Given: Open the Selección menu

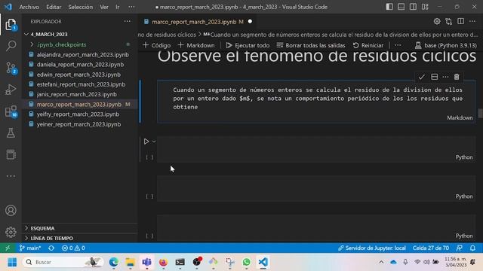Looking at the screenshot, I should click(x=81, y=7).
